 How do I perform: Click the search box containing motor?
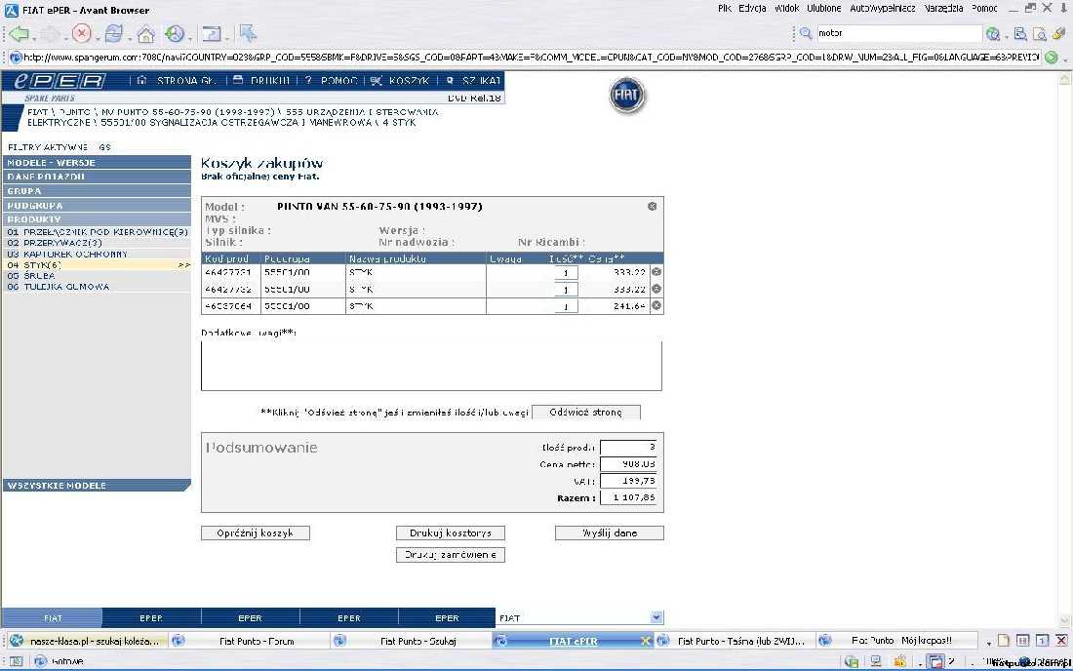click(899, 33)
